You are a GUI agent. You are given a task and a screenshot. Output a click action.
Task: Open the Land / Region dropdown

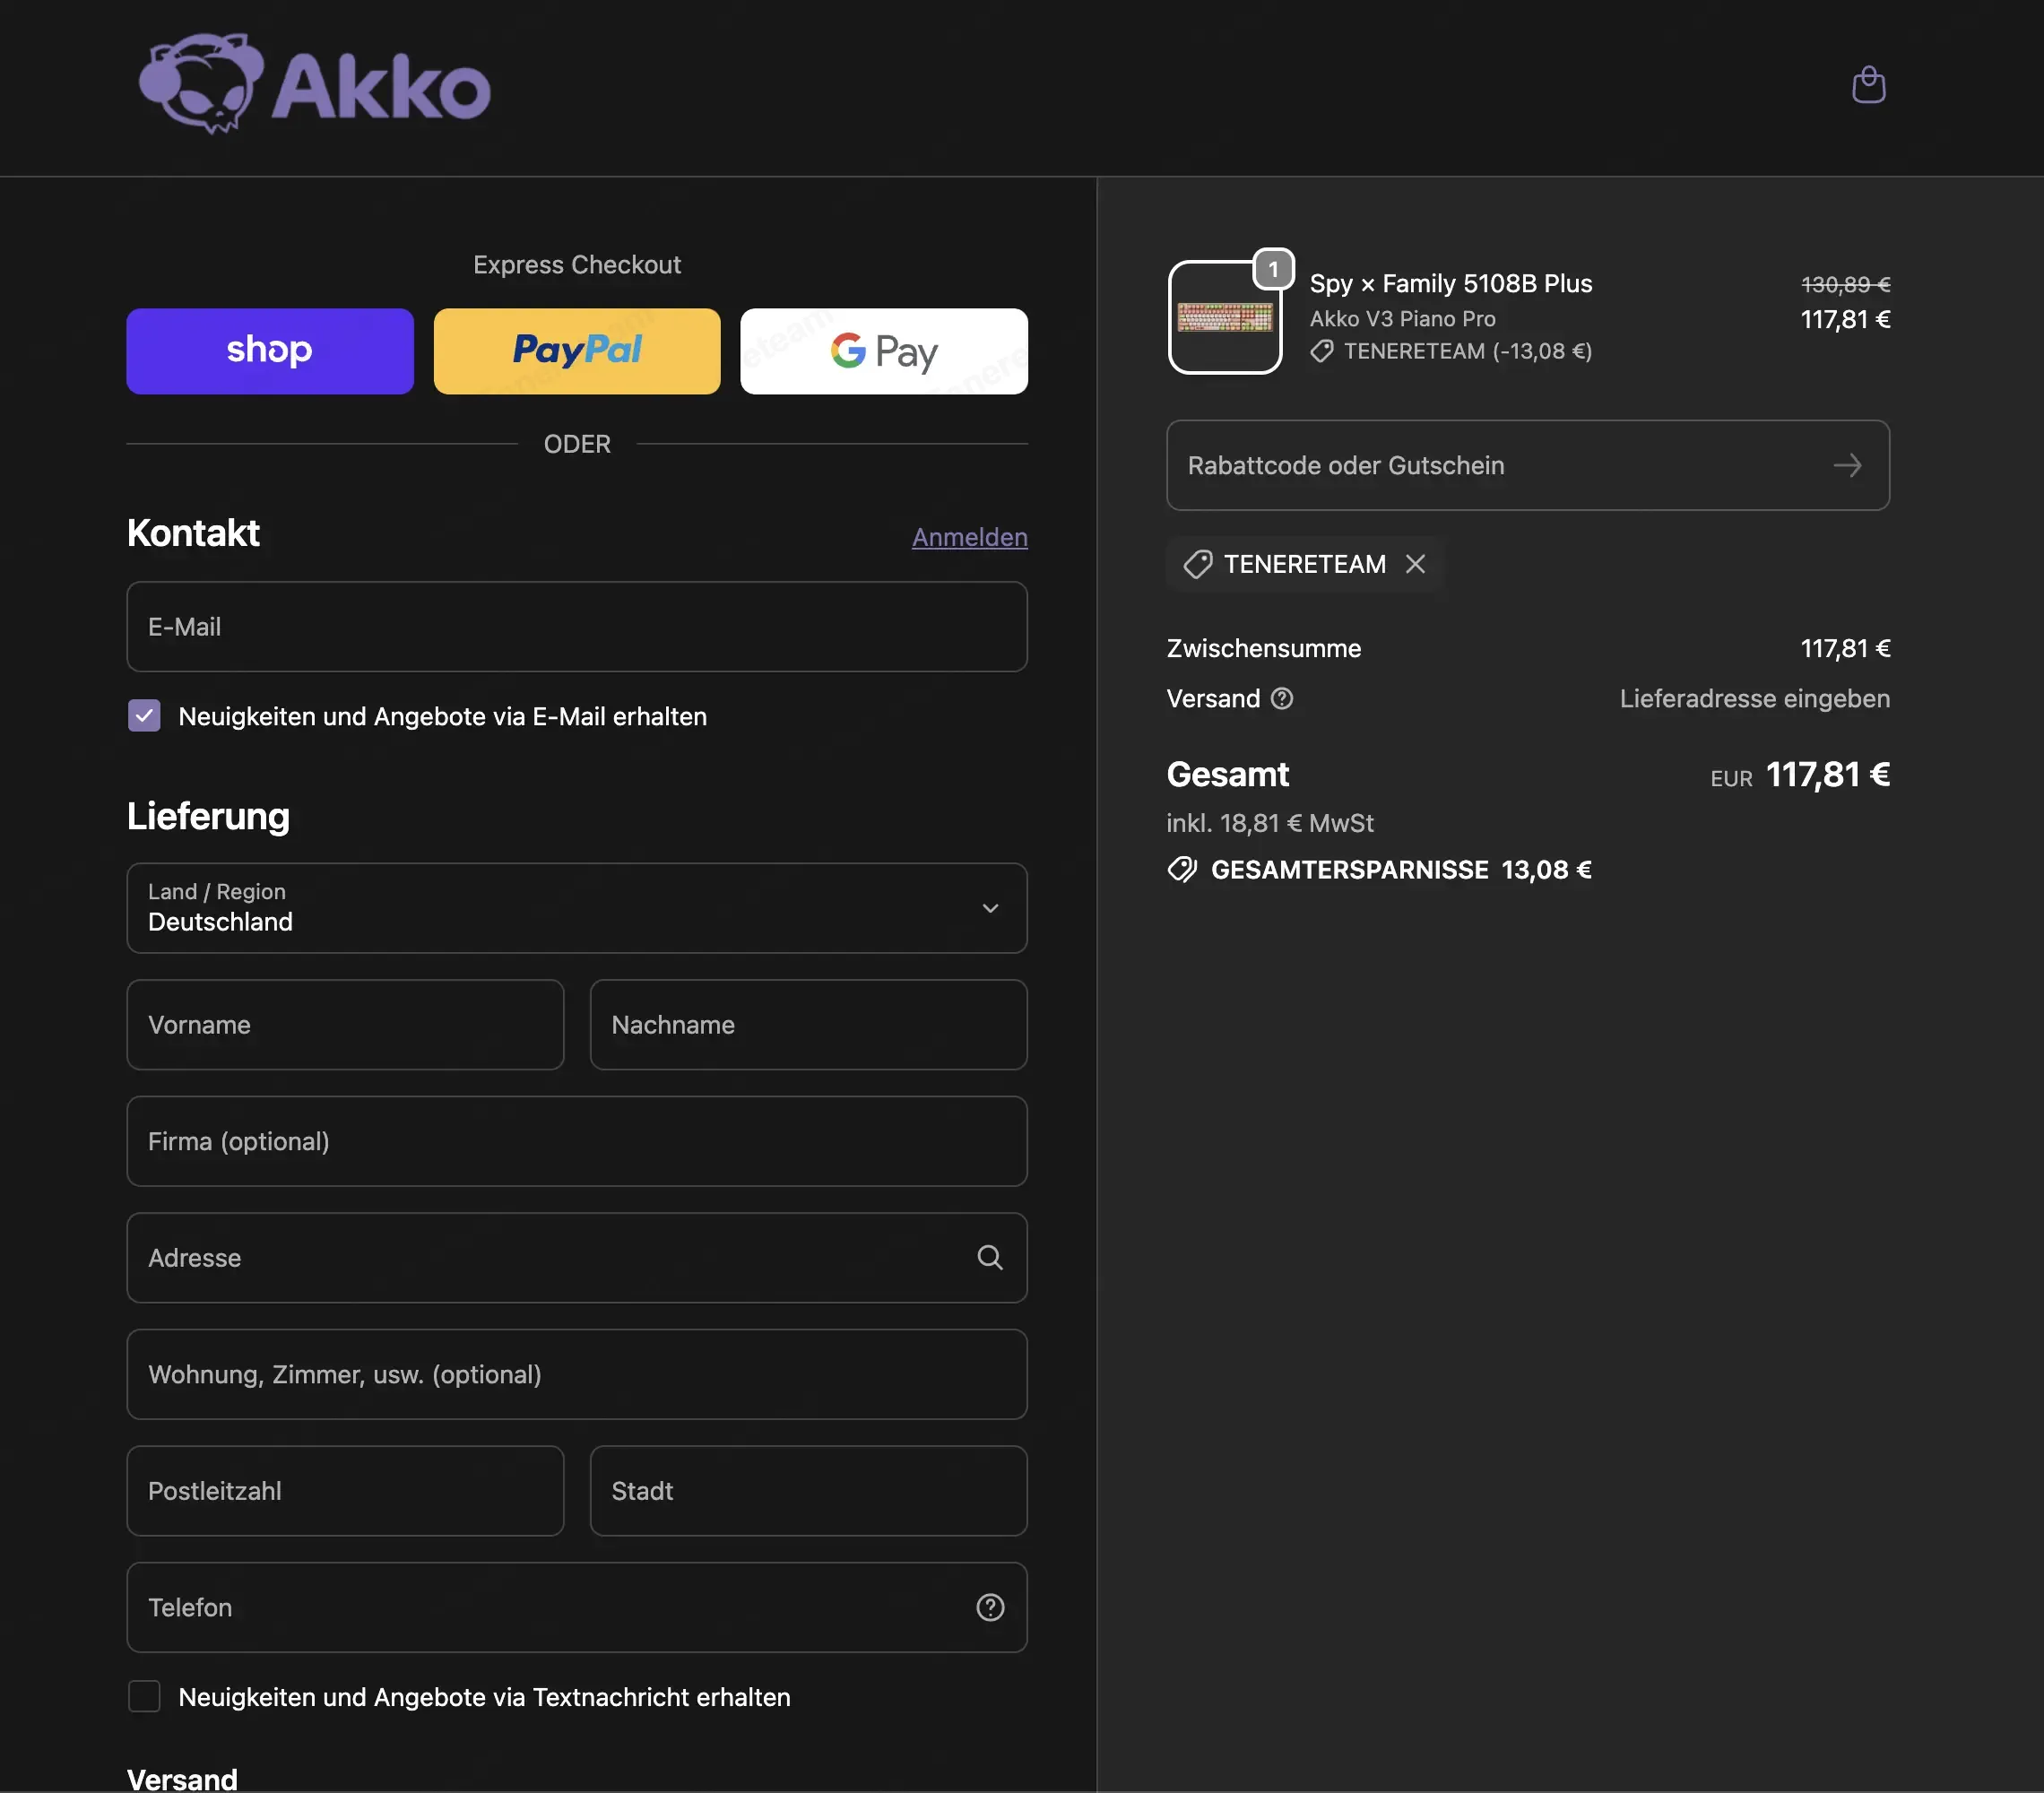click(x=577, y=908)
